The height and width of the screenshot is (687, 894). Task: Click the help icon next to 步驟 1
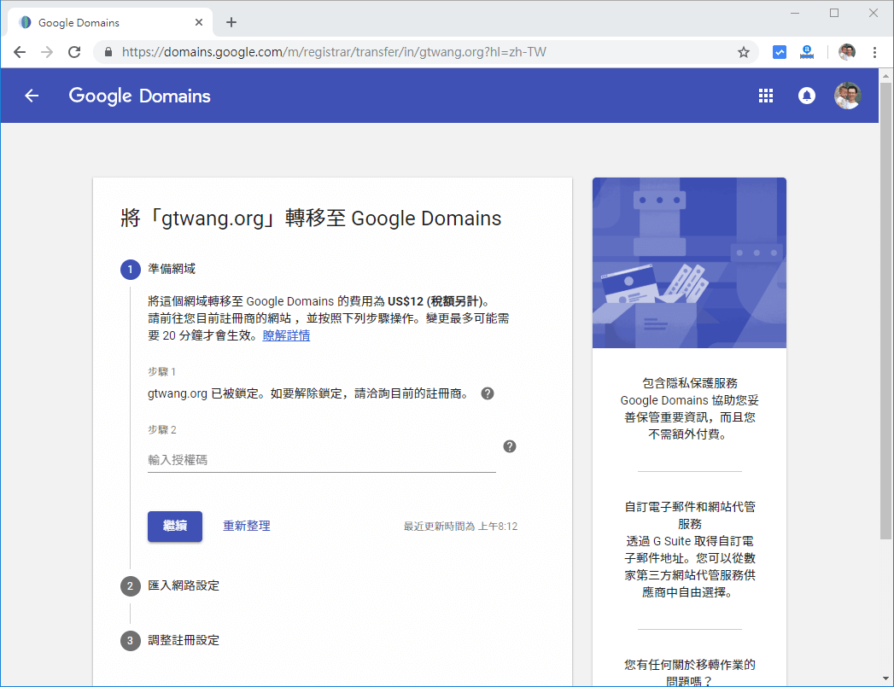click(x=487, y=393)
